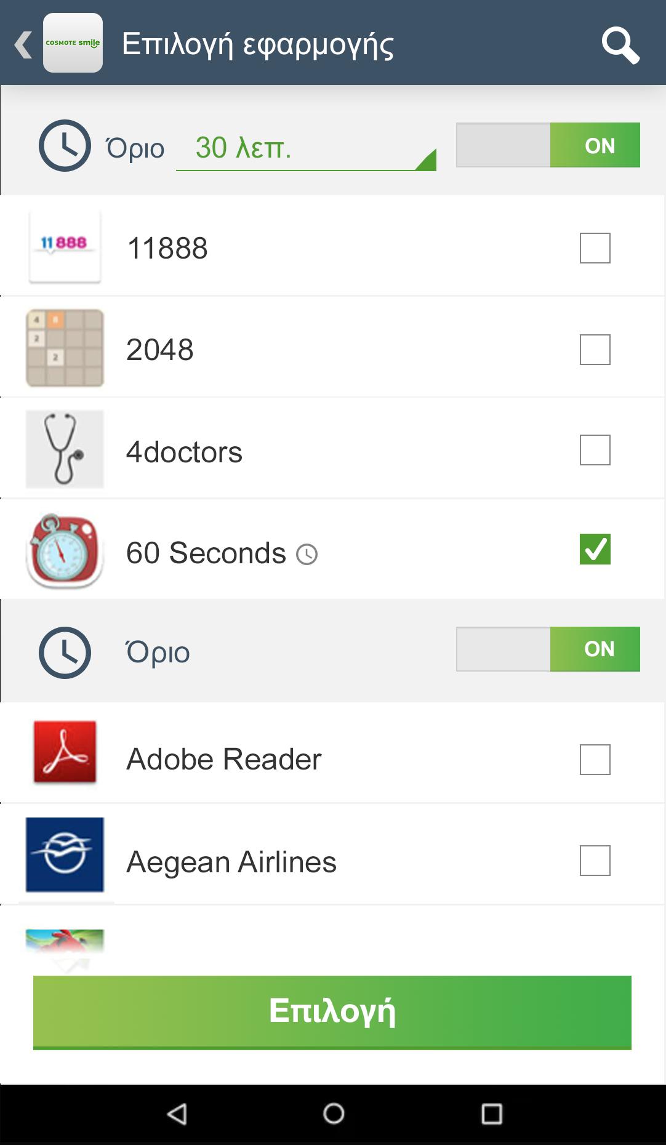Viewport: 666px width, 1145px height.
Task: Uncheck the 60 Seconds checkbox
Action: pyautogui.click(x=595, y=549)
